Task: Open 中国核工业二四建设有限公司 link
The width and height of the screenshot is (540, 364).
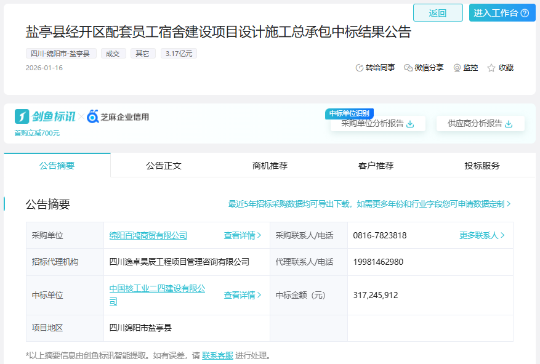Action: (157, 288)
